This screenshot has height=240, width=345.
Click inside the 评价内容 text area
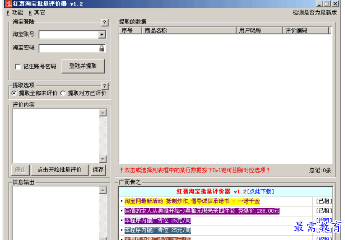tap(56, 136)
